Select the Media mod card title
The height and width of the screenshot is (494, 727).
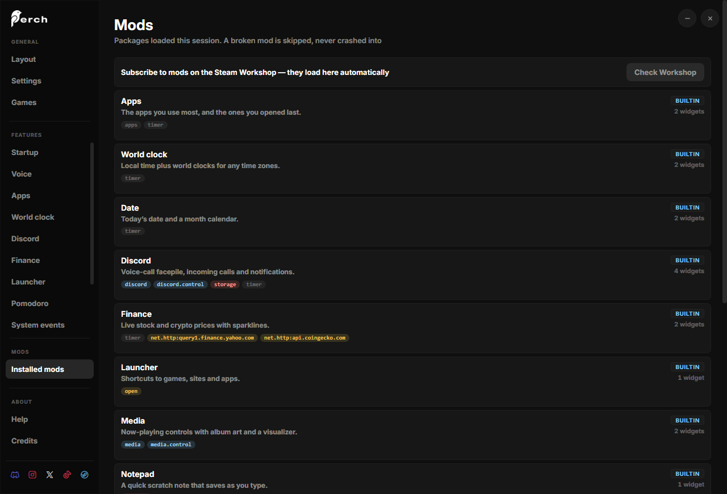click(x=133, y=421)
